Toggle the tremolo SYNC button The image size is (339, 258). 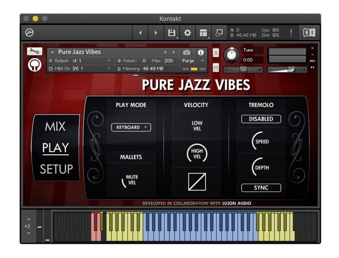(x=261, y=188)
